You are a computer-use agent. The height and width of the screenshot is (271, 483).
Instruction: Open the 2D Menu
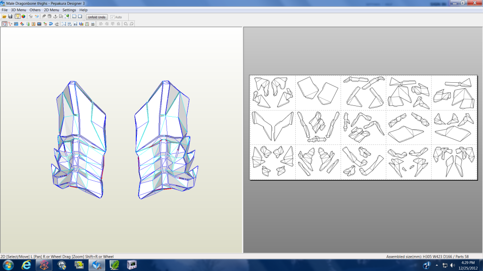[x=51, y=10]
